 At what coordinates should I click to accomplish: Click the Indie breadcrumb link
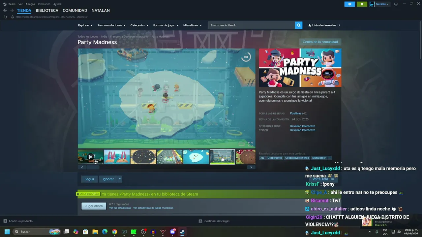(x=104, y=37)
